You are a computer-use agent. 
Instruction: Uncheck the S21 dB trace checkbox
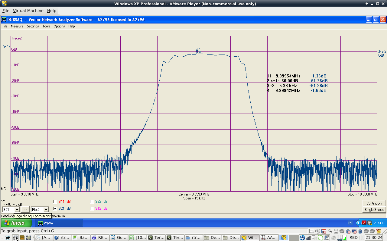tap(55, 208)
